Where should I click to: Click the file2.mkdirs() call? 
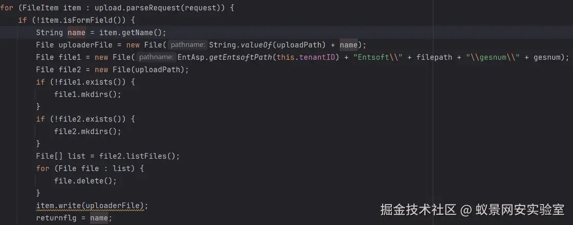click(87, 132)
